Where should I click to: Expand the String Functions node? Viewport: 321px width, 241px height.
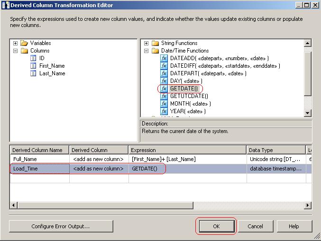pos(146,43)
